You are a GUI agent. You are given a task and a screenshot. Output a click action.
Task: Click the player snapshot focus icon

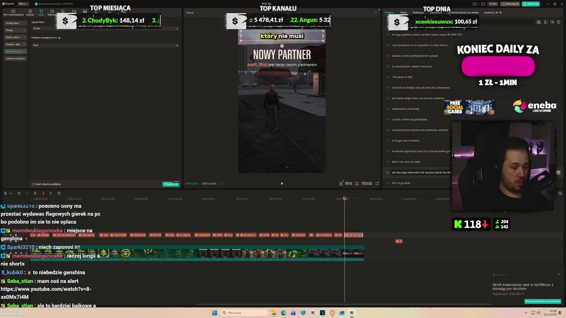357,183
